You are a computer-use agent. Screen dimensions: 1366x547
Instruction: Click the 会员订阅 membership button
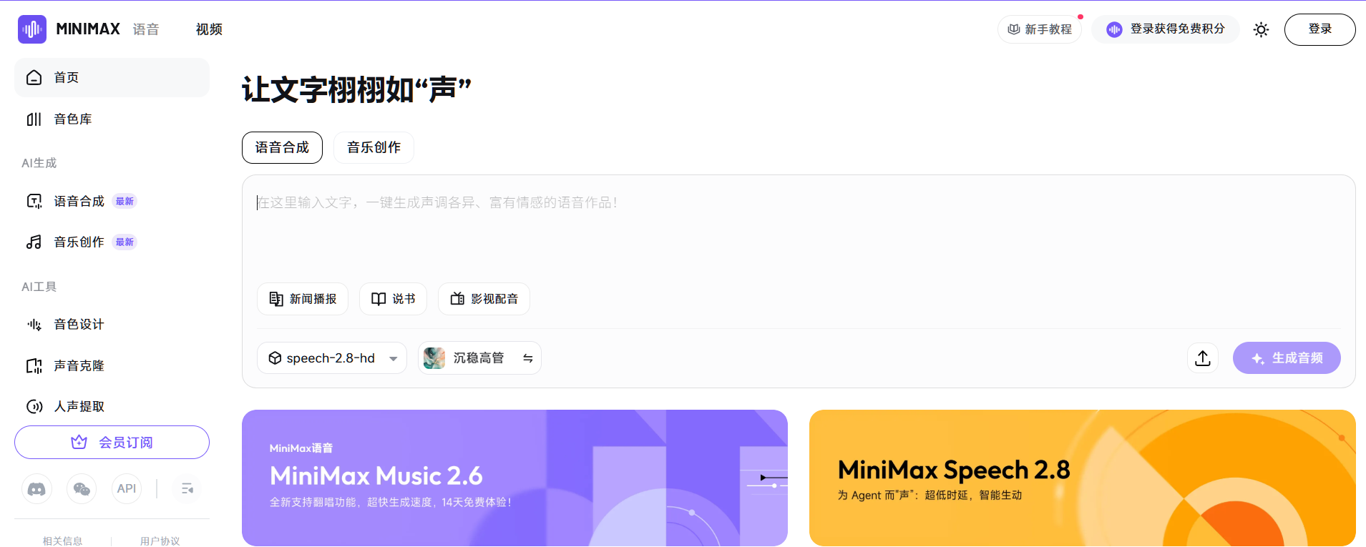click(x=112, y=443)
